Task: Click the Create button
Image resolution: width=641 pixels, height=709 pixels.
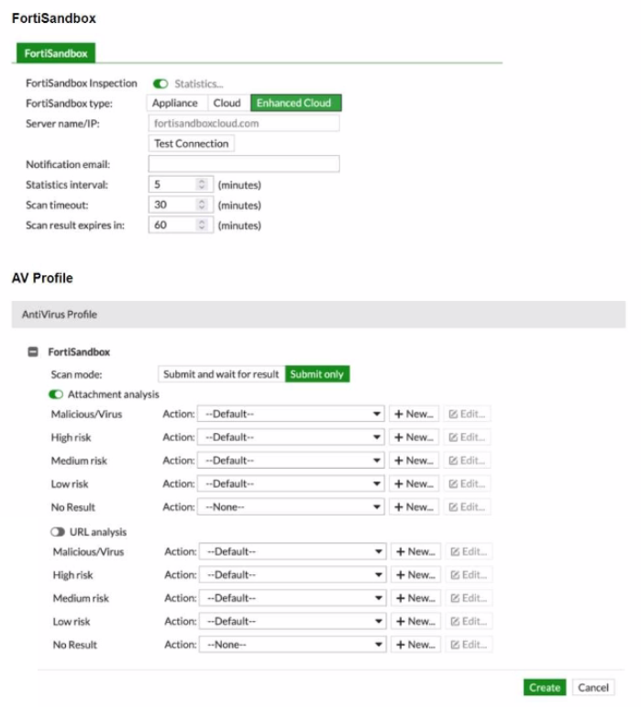Action: [x=545, y=687]
